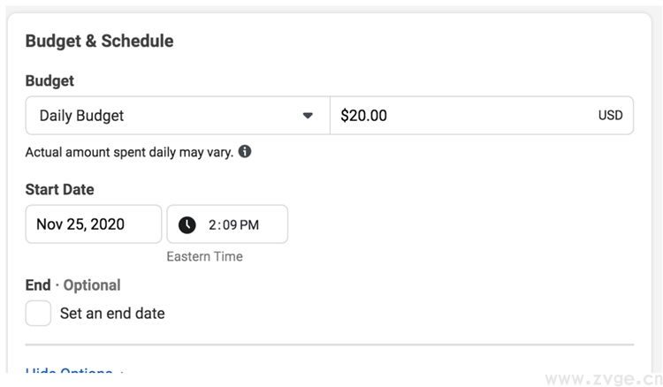Click the End · Optional label

pyautogui.click(x=72, y=285)
